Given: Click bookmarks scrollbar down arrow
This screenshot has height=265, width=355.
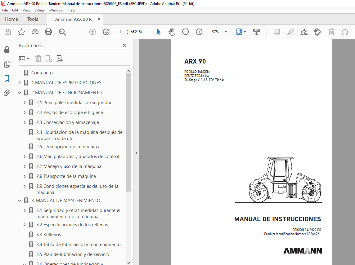Looking at the screenshot, I should [128, 263].
